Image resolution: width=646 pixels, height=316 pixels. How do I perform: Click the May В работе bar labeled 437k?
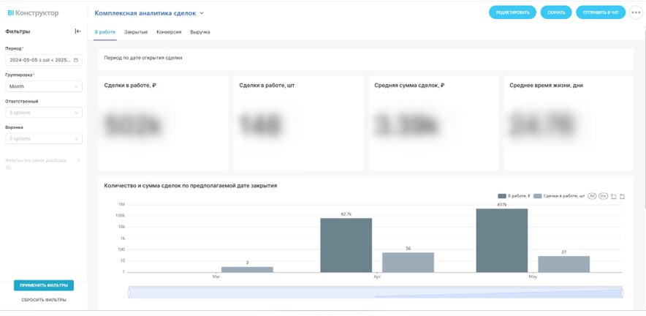coord(502,241)
